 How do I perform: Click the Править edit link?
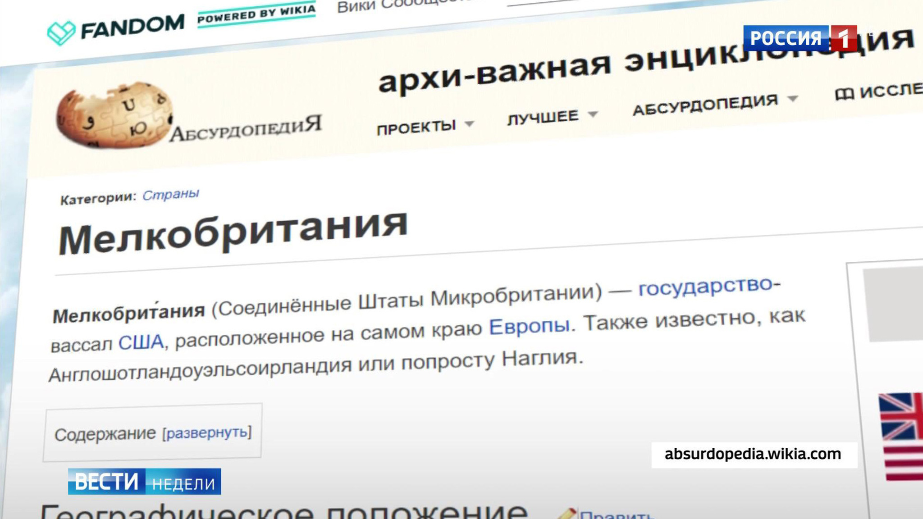click(x=616, y=514)
